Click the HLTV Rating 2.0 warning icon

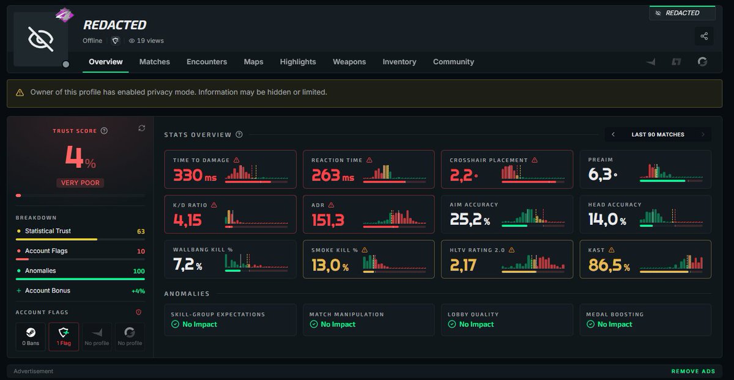point(511,250)
